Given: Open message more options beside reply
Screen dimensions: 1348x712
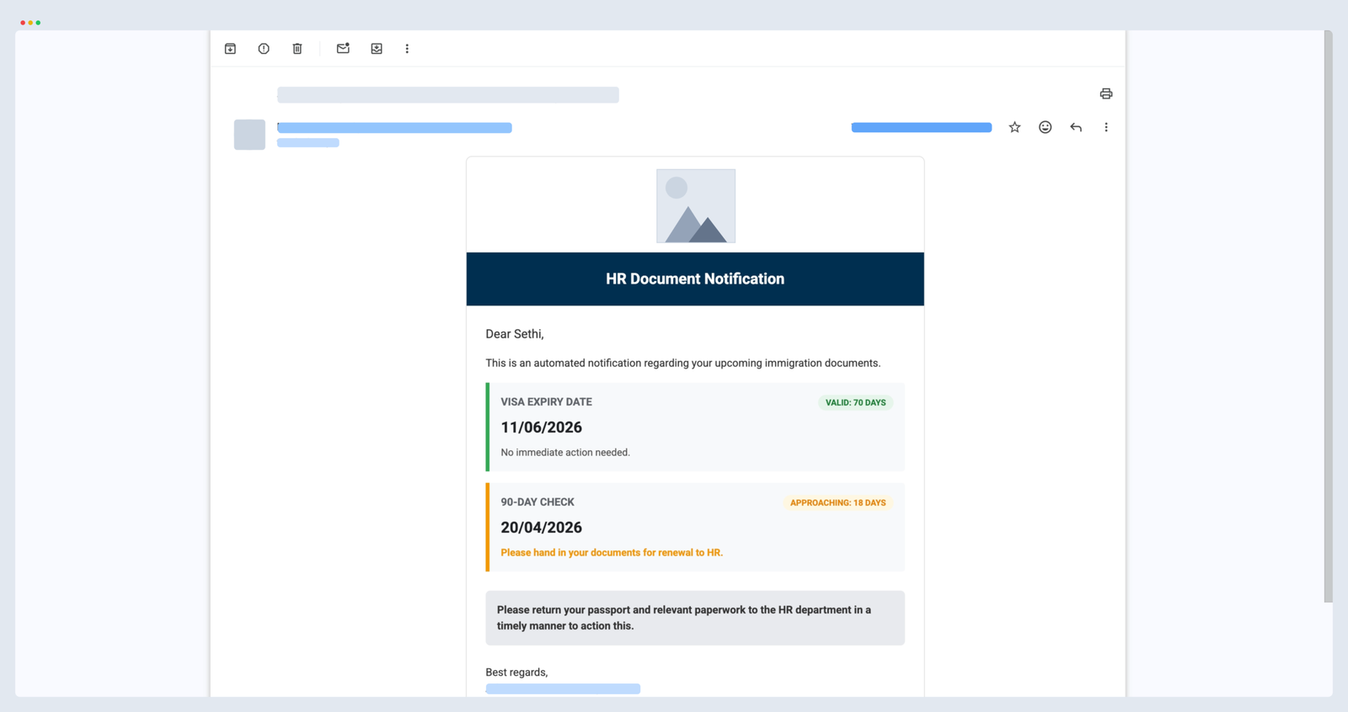Looking at the screenshot, I should [1105, 127].
